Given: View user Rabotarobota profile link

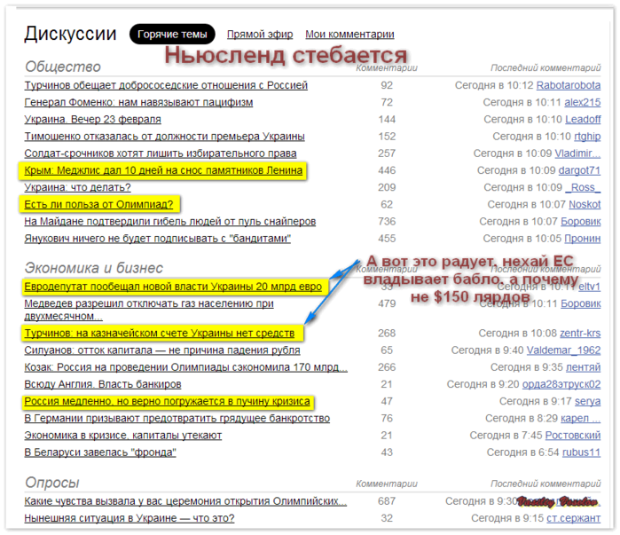Looking at the screenshot, I should pos(569,85).
